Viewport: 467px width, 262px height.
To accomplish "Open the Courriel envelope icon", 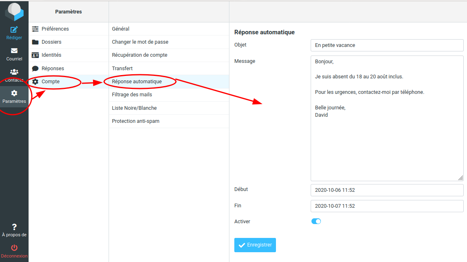I will 14,51.
